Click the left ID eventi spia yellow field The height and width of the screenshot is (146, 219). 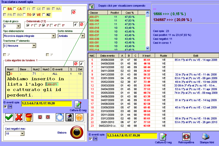tap(46, 104)
